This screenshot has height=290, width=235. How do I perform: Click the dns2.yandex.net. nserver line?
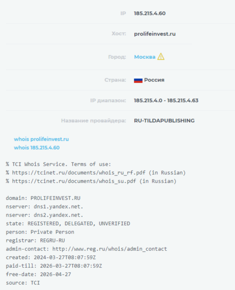coord(45,215)
